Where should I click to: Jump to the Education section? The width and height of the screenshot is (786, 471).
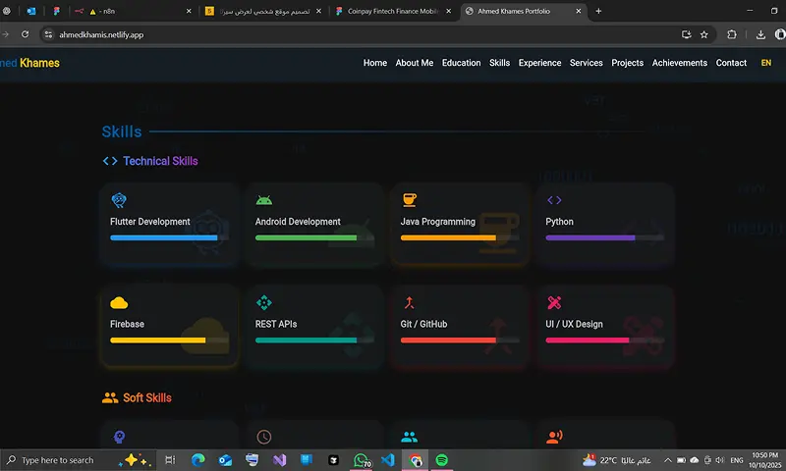click(x=461, y=63)
